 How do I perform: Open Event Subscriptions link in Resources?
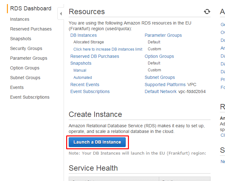pyautogui.click(x=90, y=91)
